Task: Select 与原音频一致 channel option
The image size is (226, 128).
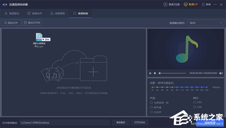Action: click(159, 102)
